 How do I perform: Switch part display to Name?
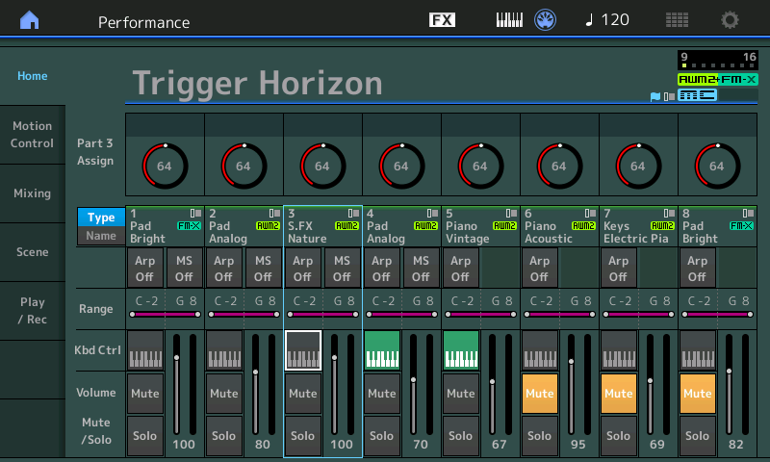pos(101,236)
